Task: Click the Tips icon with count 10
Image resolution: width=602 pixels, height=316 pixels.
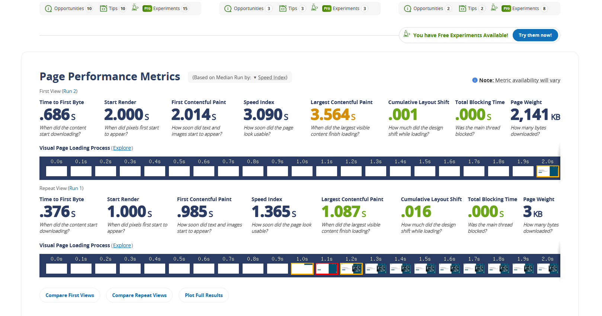Action: click(x=103, y=9)
